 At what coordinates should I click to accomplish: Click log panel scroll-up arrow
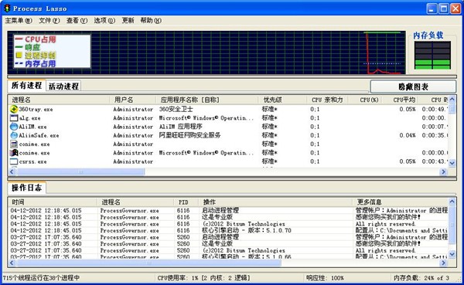pyautogui.click(x=452, y=202)
